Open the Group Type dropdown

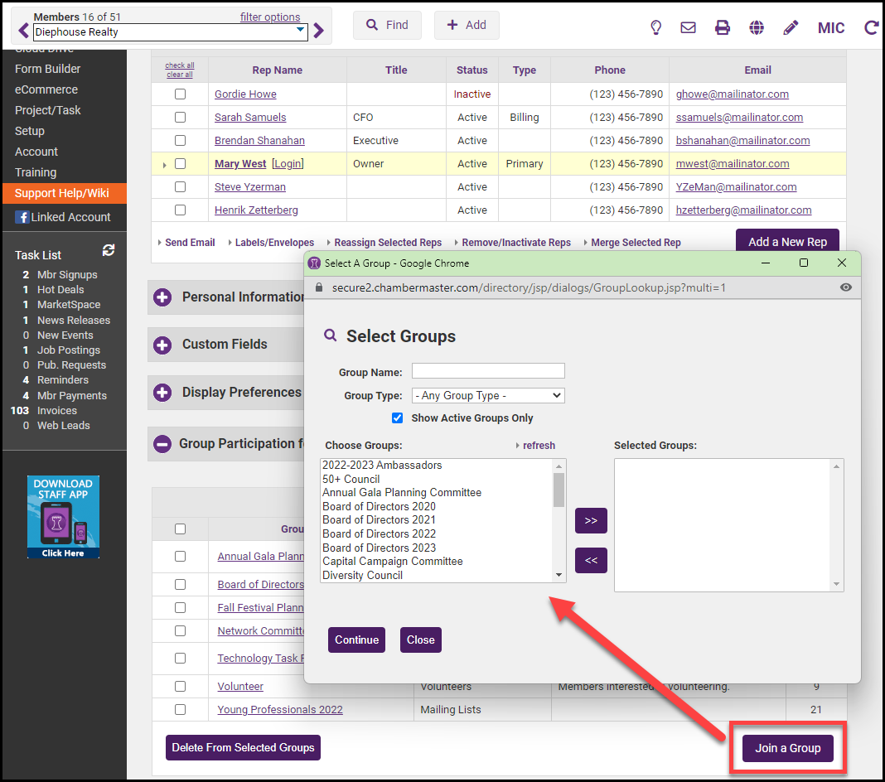(488, 396)
